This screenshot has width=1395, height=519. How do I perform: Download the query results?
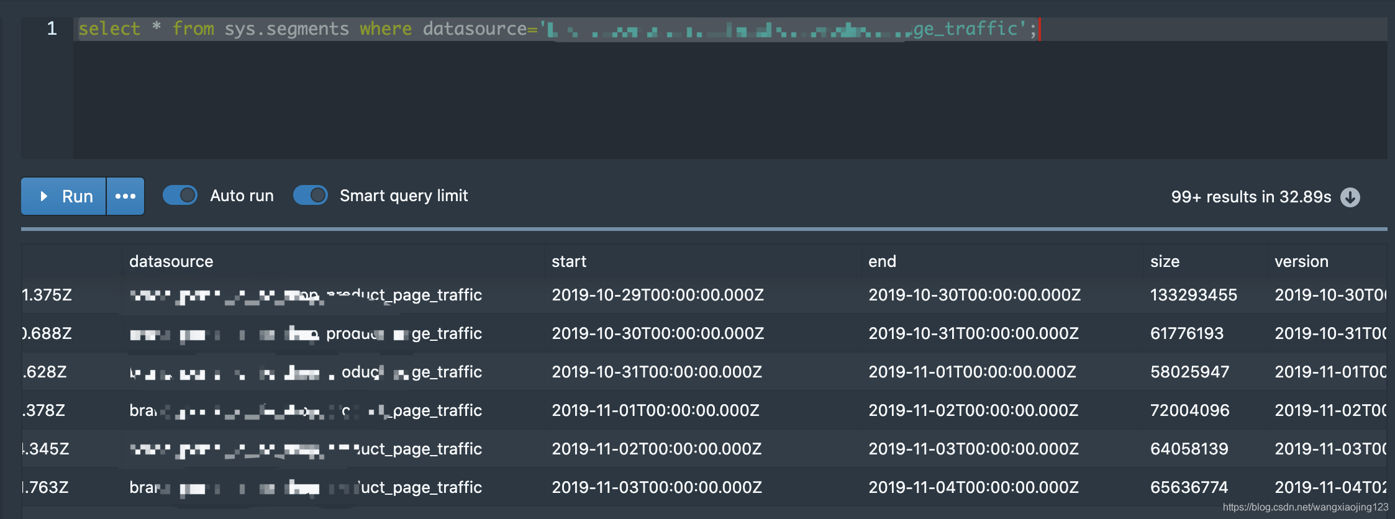[x=1350, y=197]
